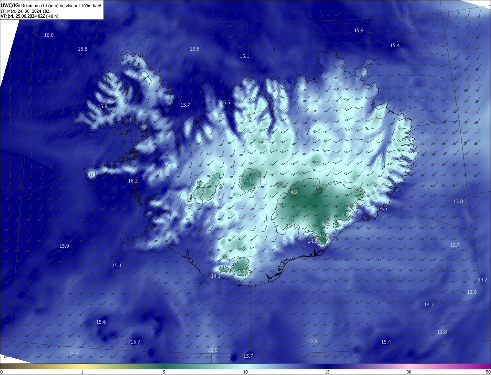The width and height of the screenshot is (491, 375).
Task: Click the 16.2 value label
Action: (133, 181)
